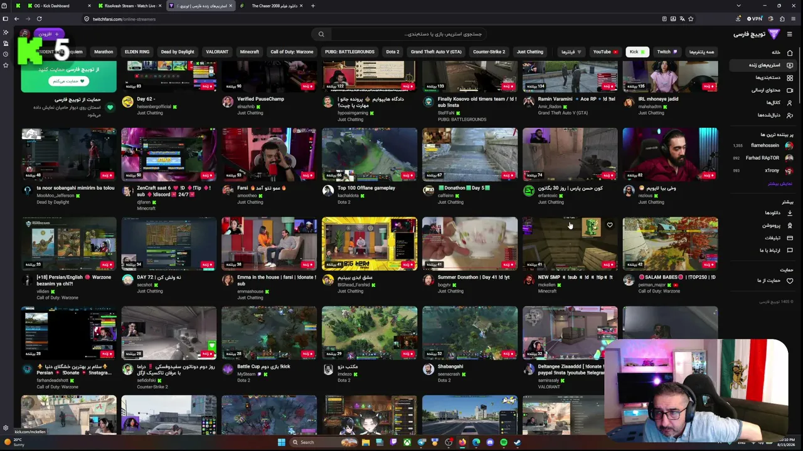Viewport: 803px width, 451px height.
Task: Toggle the browser VPN button
Action: tap(754, 19)
